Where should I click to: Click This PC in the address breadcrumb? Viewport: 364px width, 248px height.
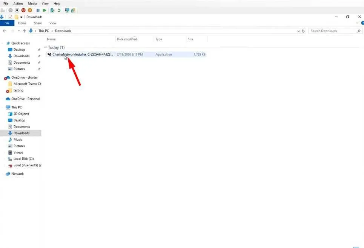pyautogui.click(x=44, y=31)
